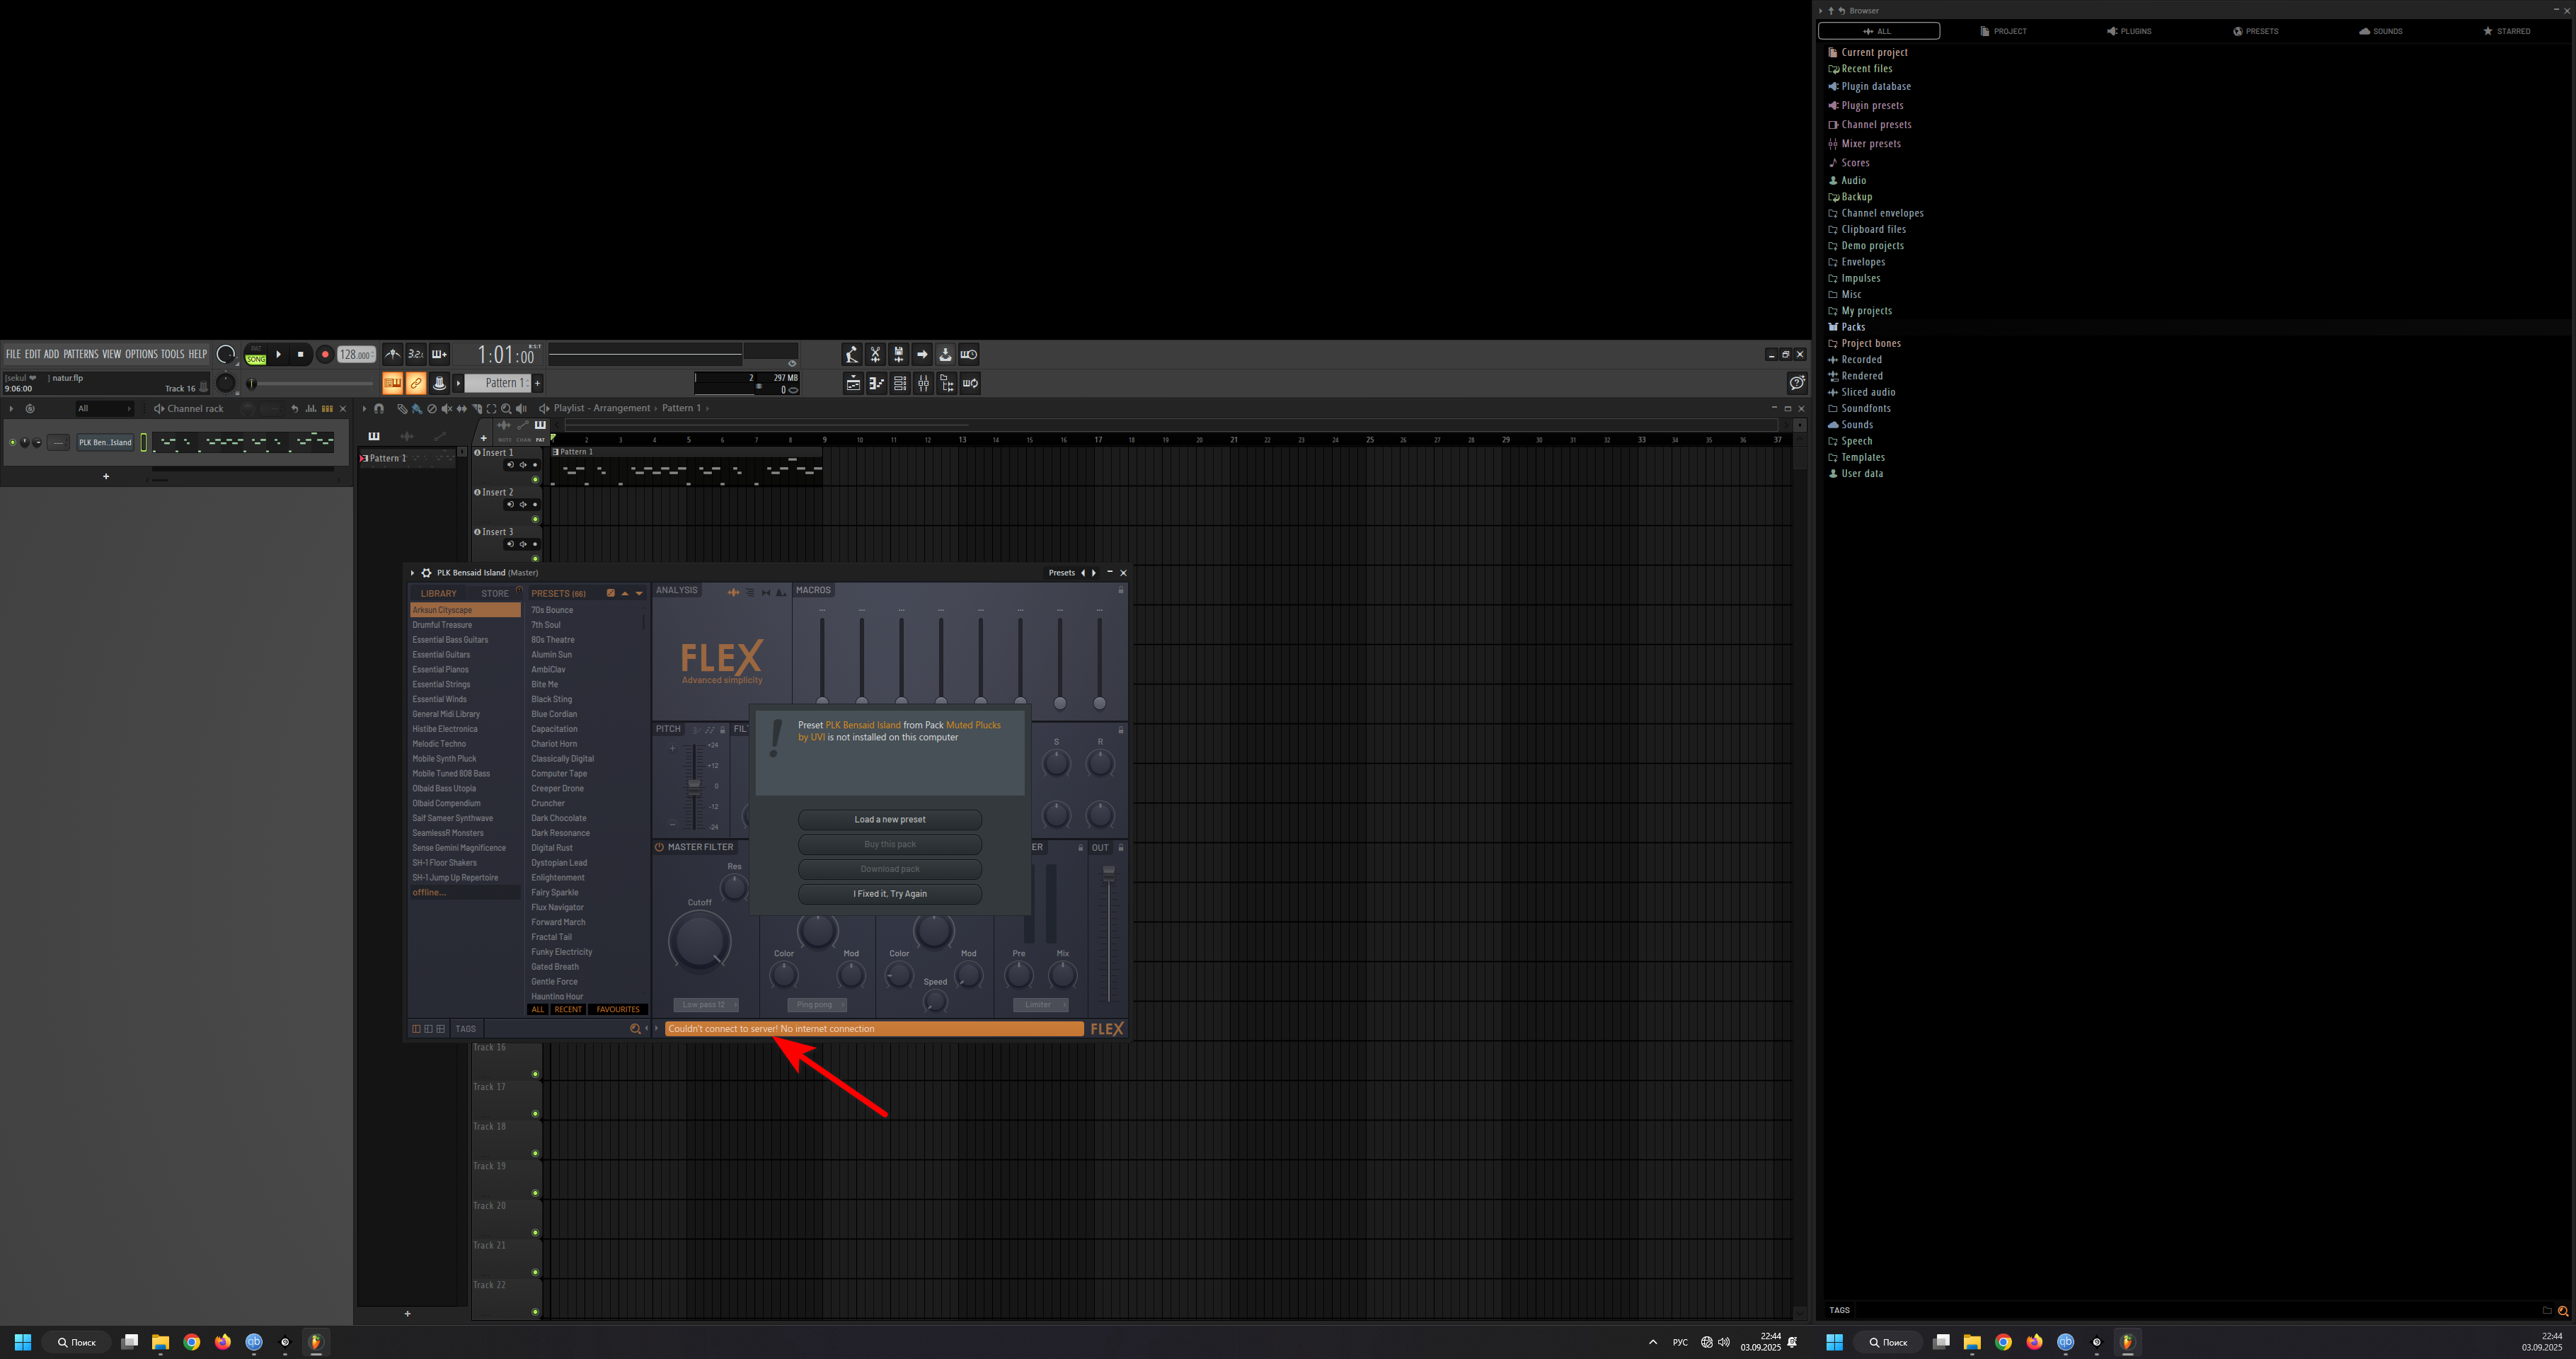Image resolution: width=2576 pixels, height=1359 pixels.
Task: Open the Low pass 12 filter type dropdown
Action: click(x=706, y=1005)
